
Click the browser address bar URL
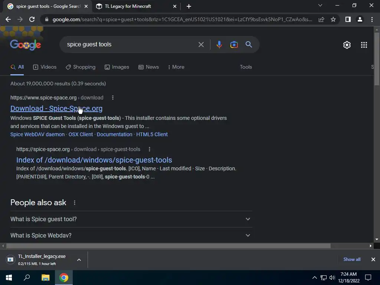click(182, 19)
